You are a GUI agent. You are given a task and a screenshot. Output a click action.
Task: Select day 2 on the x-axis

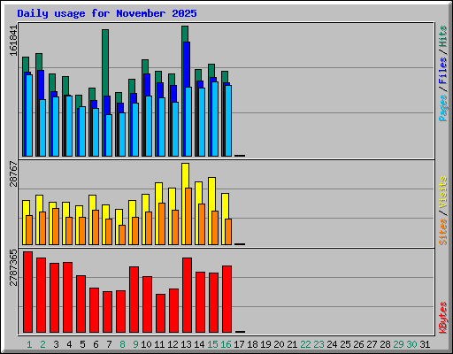[42, 344]
